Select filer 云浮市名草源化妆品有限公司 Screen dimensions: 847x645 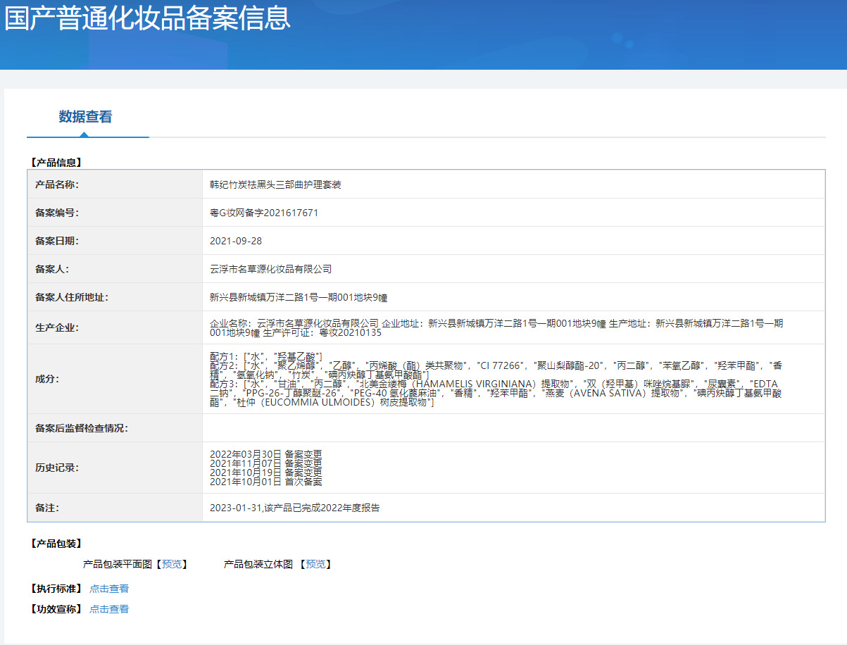coord(271,269)
